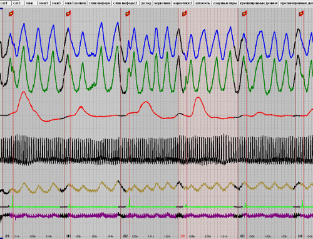
Task: Click the flag marker above question Н4
Action: pos(301,14)
